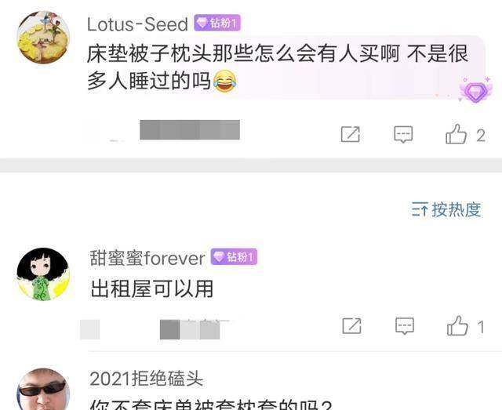The height and width of the screenshot is (410, 502).
Task: Tap the reply text 出租屋可以用
Action: 151,289
